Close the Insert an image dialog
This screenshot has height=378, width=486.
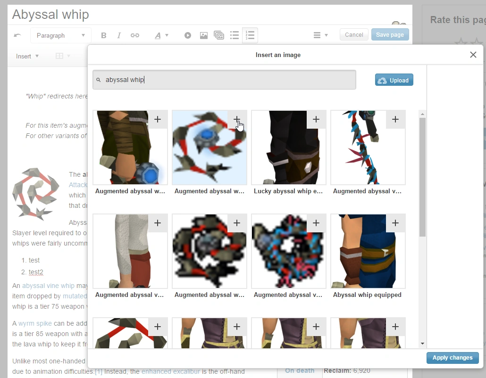pos(473,55)
